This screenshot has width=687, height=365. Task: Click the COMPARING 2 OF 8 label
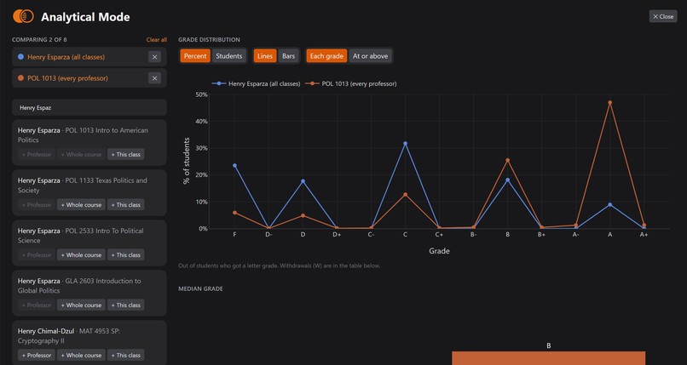[x=39, y=40]
